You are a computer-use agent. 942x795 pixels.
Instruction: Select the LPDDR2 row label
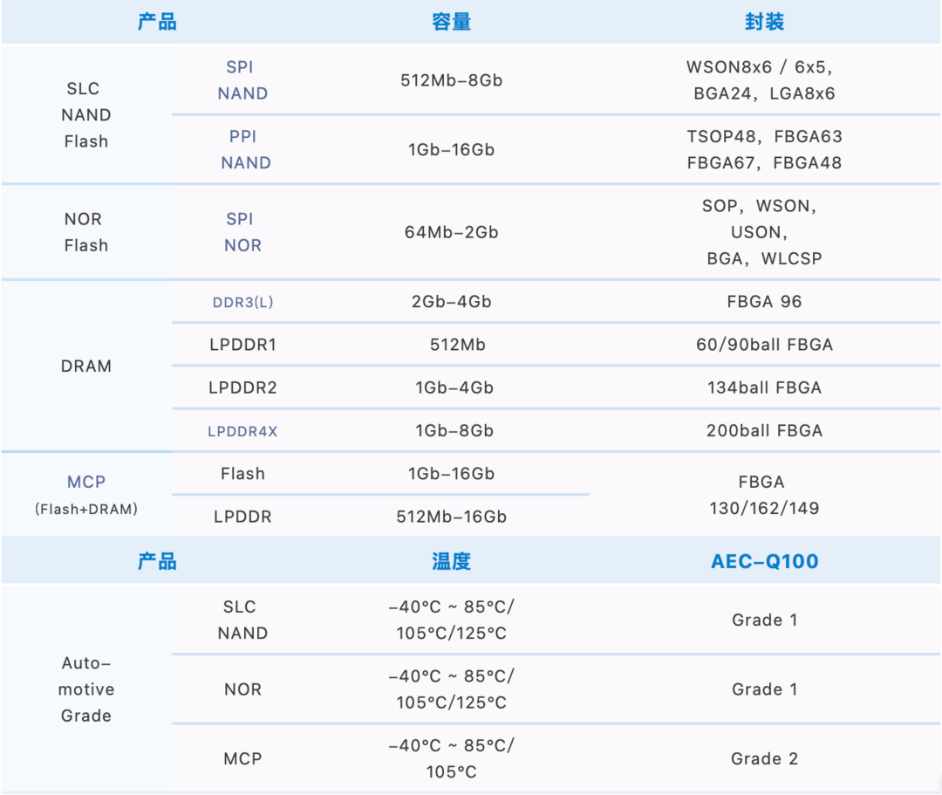(x=242, y=387)
